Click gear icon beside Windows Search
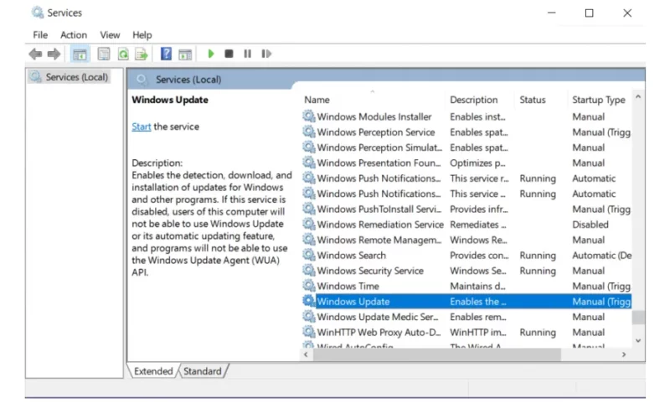The image size is (670, 419). click(308, 255)
